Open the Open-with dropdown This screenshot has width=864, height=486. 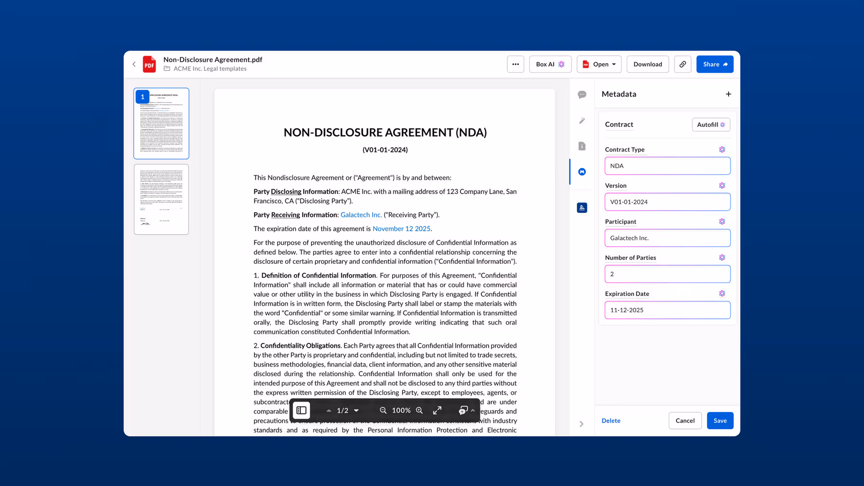pos(599,64)
